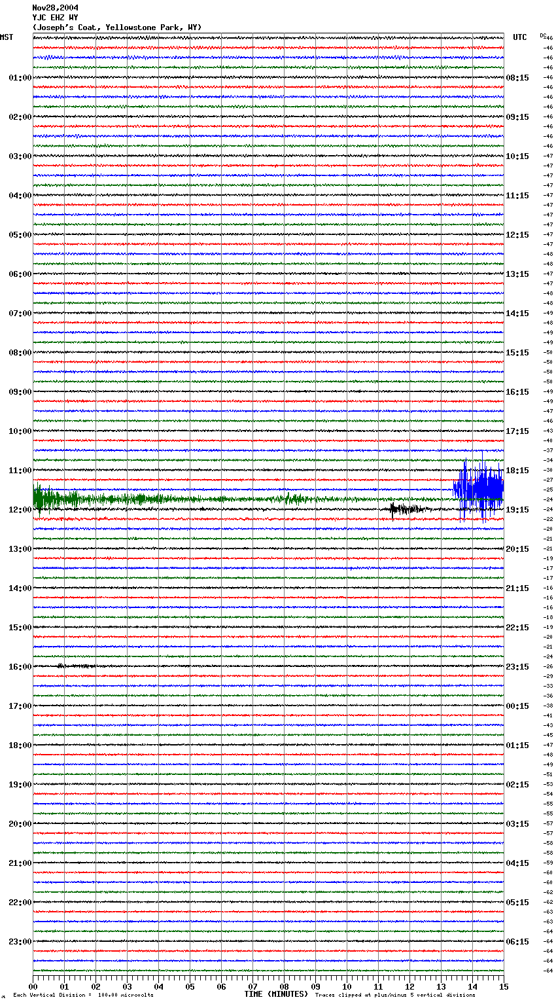Click the Joseph's Coat, Yellowstone Park title
Viewport: 556px width, 1004px height.
117,27
